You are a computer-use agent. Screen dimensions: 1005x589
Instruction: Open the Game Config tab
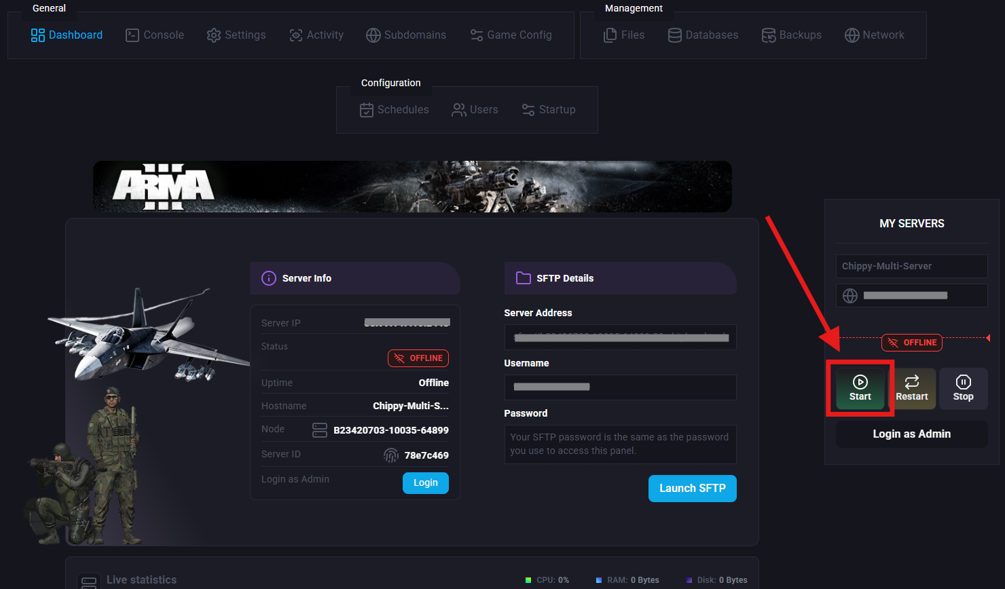click(x=511, y=35)
